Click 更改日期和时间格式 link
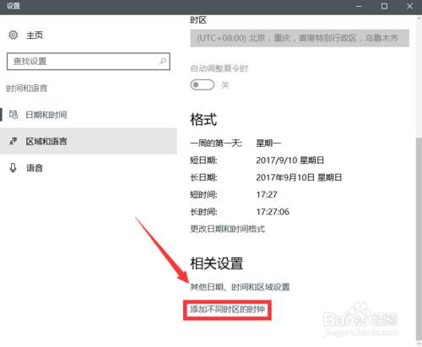 click(228, 229)
